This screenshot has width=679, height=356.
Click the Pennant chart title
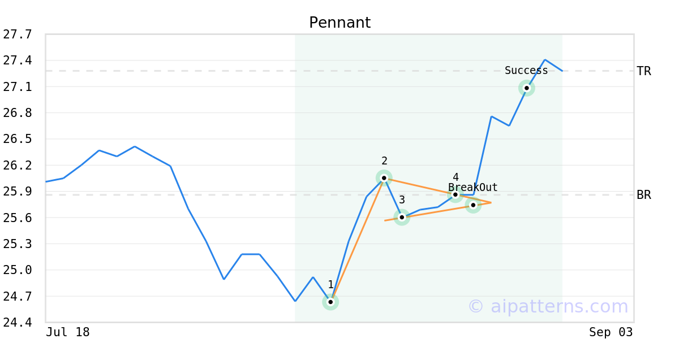pos(339,23)
